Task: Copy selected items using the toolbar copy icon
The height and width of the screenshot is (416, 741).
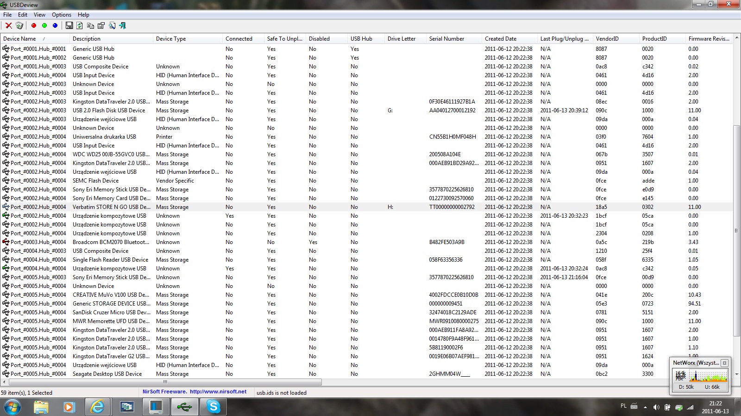Action: [90, 25]
